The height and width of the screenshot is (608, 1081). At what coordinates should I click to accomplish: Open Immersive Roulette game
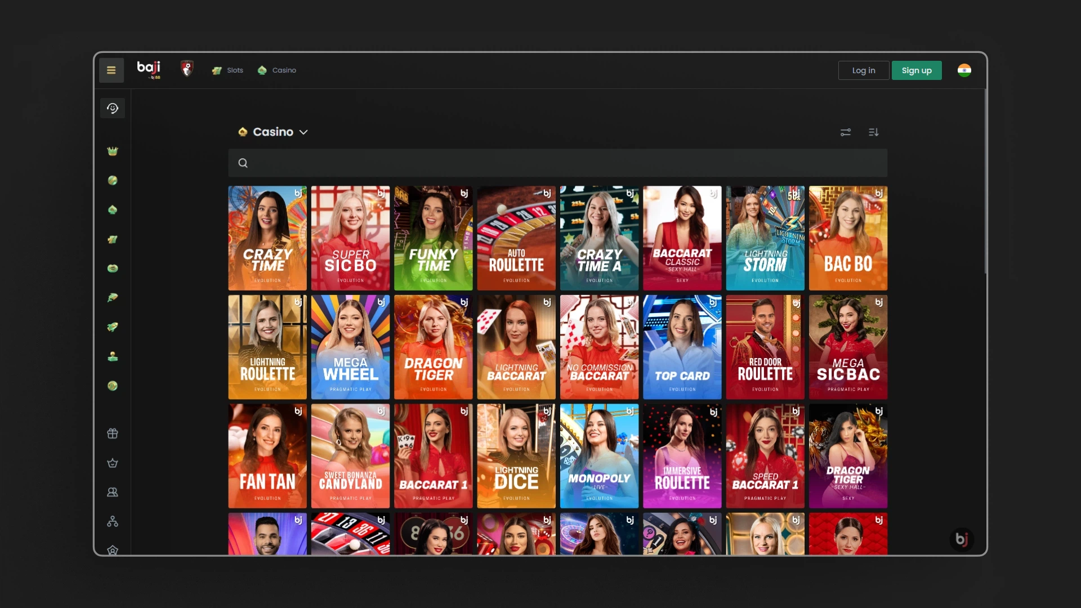(x=682, y=456)
